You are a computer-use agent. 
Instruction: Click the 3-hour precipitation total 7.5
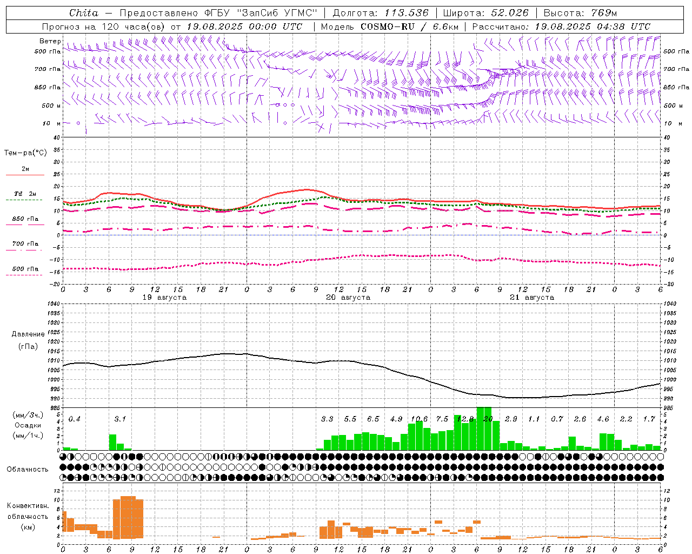coord(442,419)
